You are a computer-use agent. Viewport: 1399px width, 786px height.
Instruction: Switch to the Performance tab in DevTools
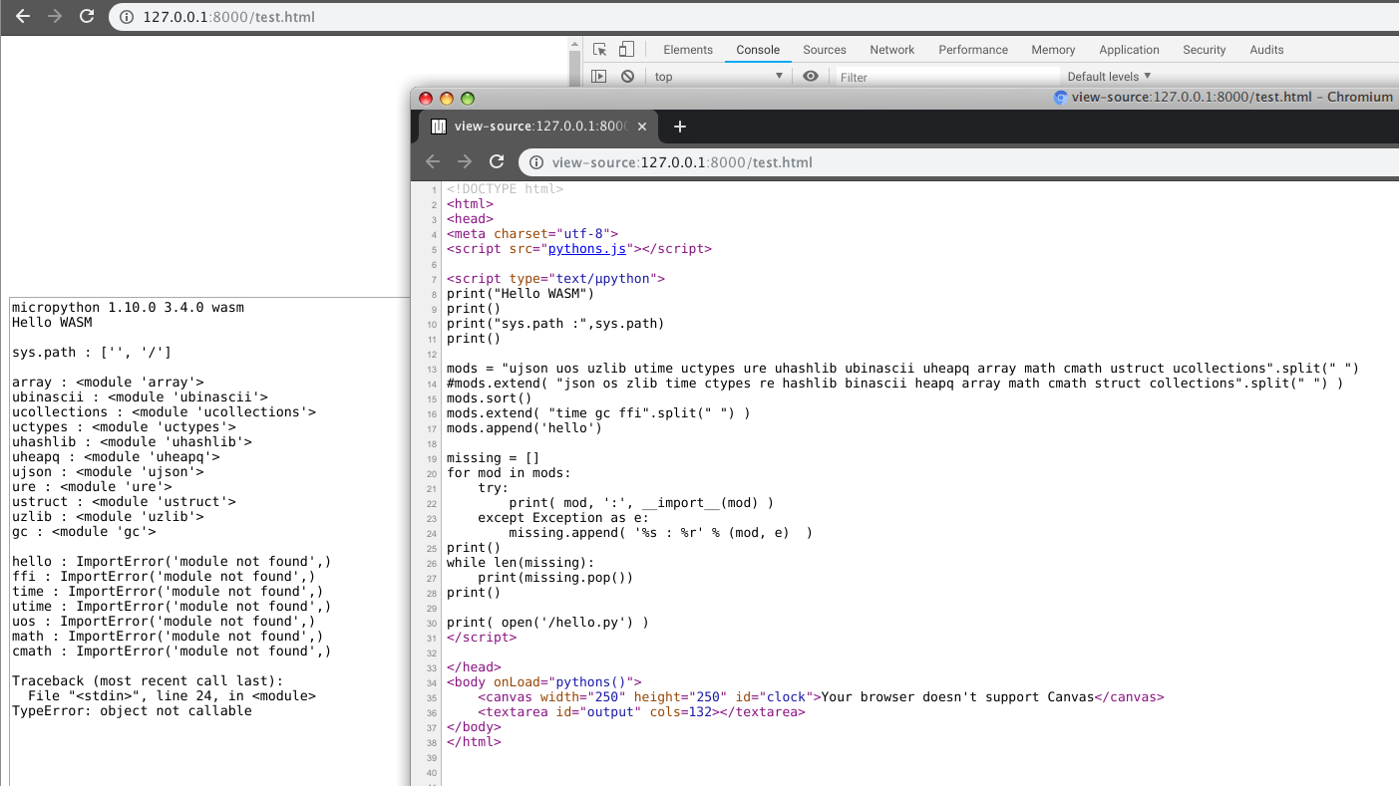[973, 50]
